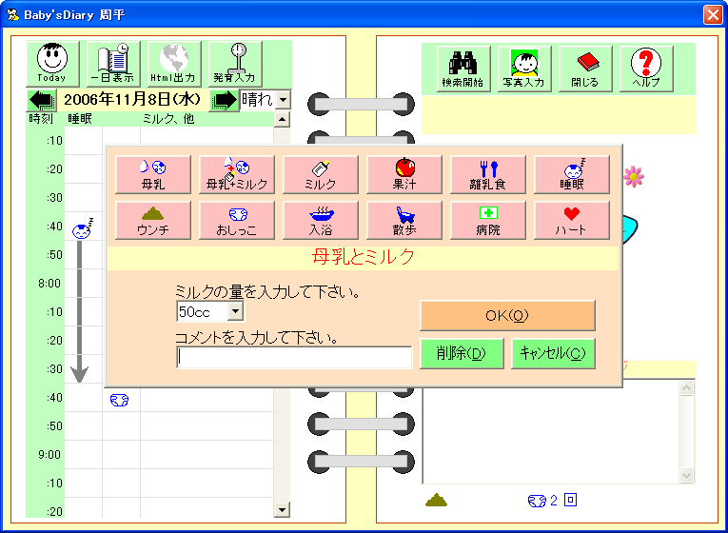The width and height of the screenshot is (728, 533).
Task: Click the schedule scrollbar down arrow
Action: (x=282, y=510)
